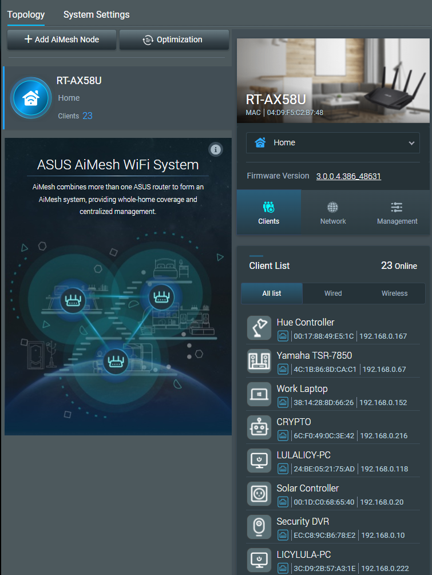The height and width of the screenshot is (575, 432).
Task: Switch to the System Settings tab
Action: tap(96, 14)
